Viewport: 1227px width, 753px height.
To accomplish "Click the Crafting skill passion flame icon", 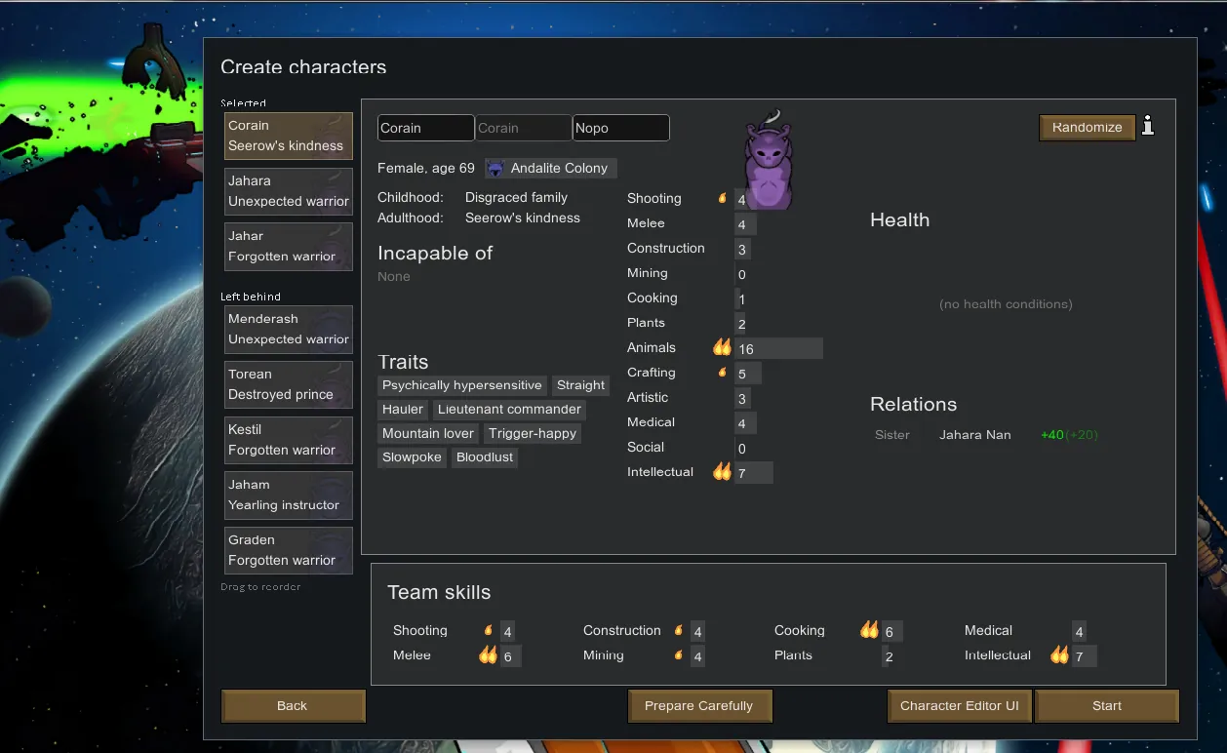I will (723, 373).
